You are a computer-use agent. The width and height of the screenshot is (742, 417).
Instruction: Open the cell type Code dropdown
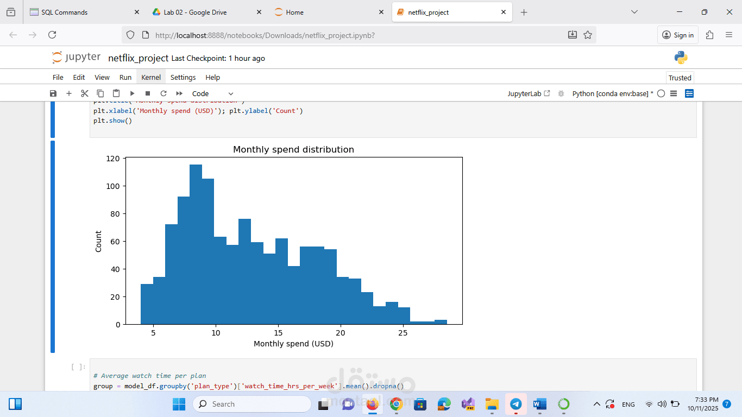click(x=212, y=93)
